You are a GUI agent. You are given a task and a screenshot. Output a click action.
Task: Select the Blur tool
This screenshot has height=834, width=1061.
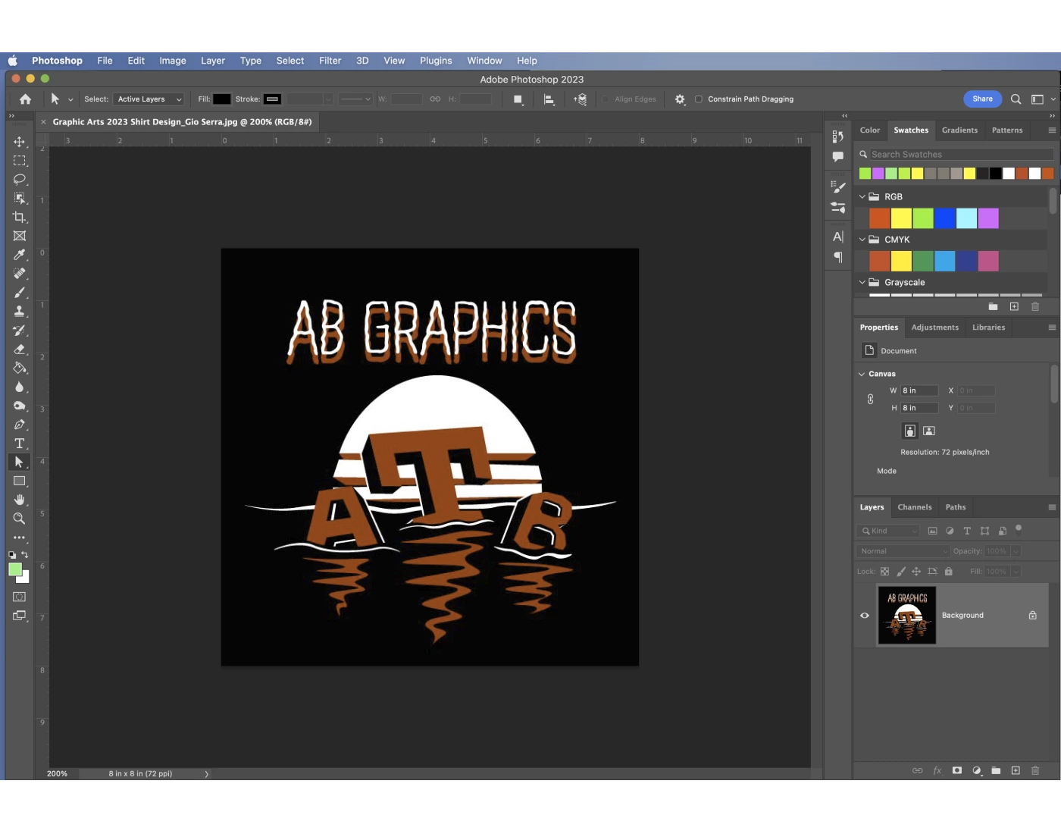tap(20, 387)
